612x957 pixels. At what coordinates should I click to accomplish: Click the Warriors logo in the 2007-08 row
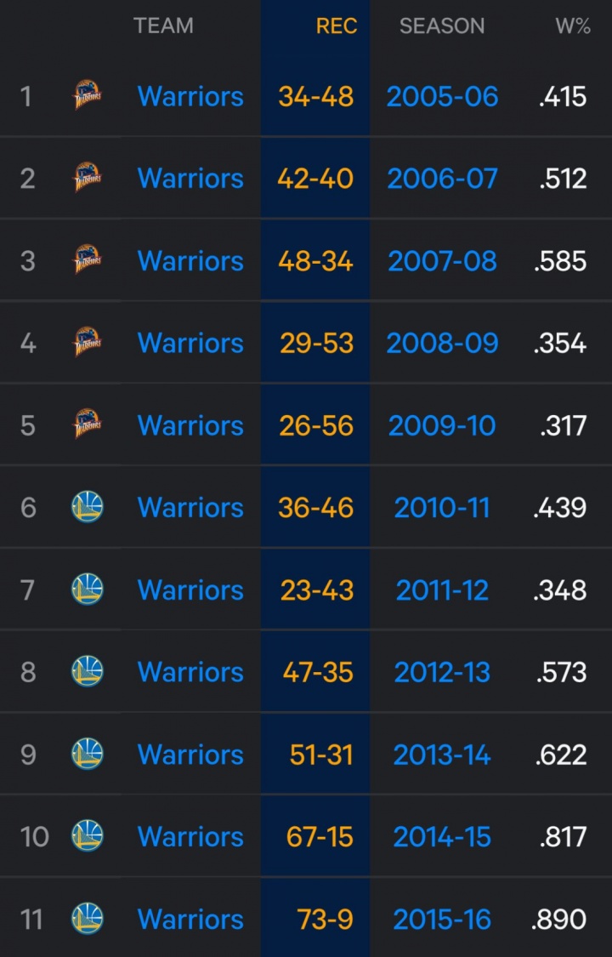(87, 260)
